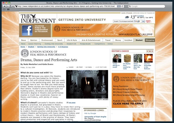Change Text Size option
The image size is (174, 123).
click(101, 67)
